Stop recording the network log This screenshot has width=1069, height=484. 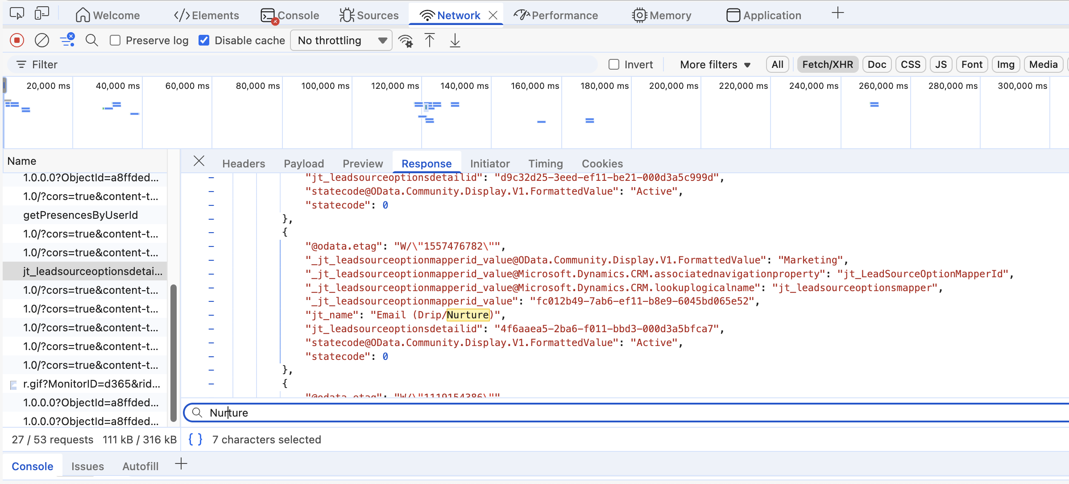click(17, 40)
